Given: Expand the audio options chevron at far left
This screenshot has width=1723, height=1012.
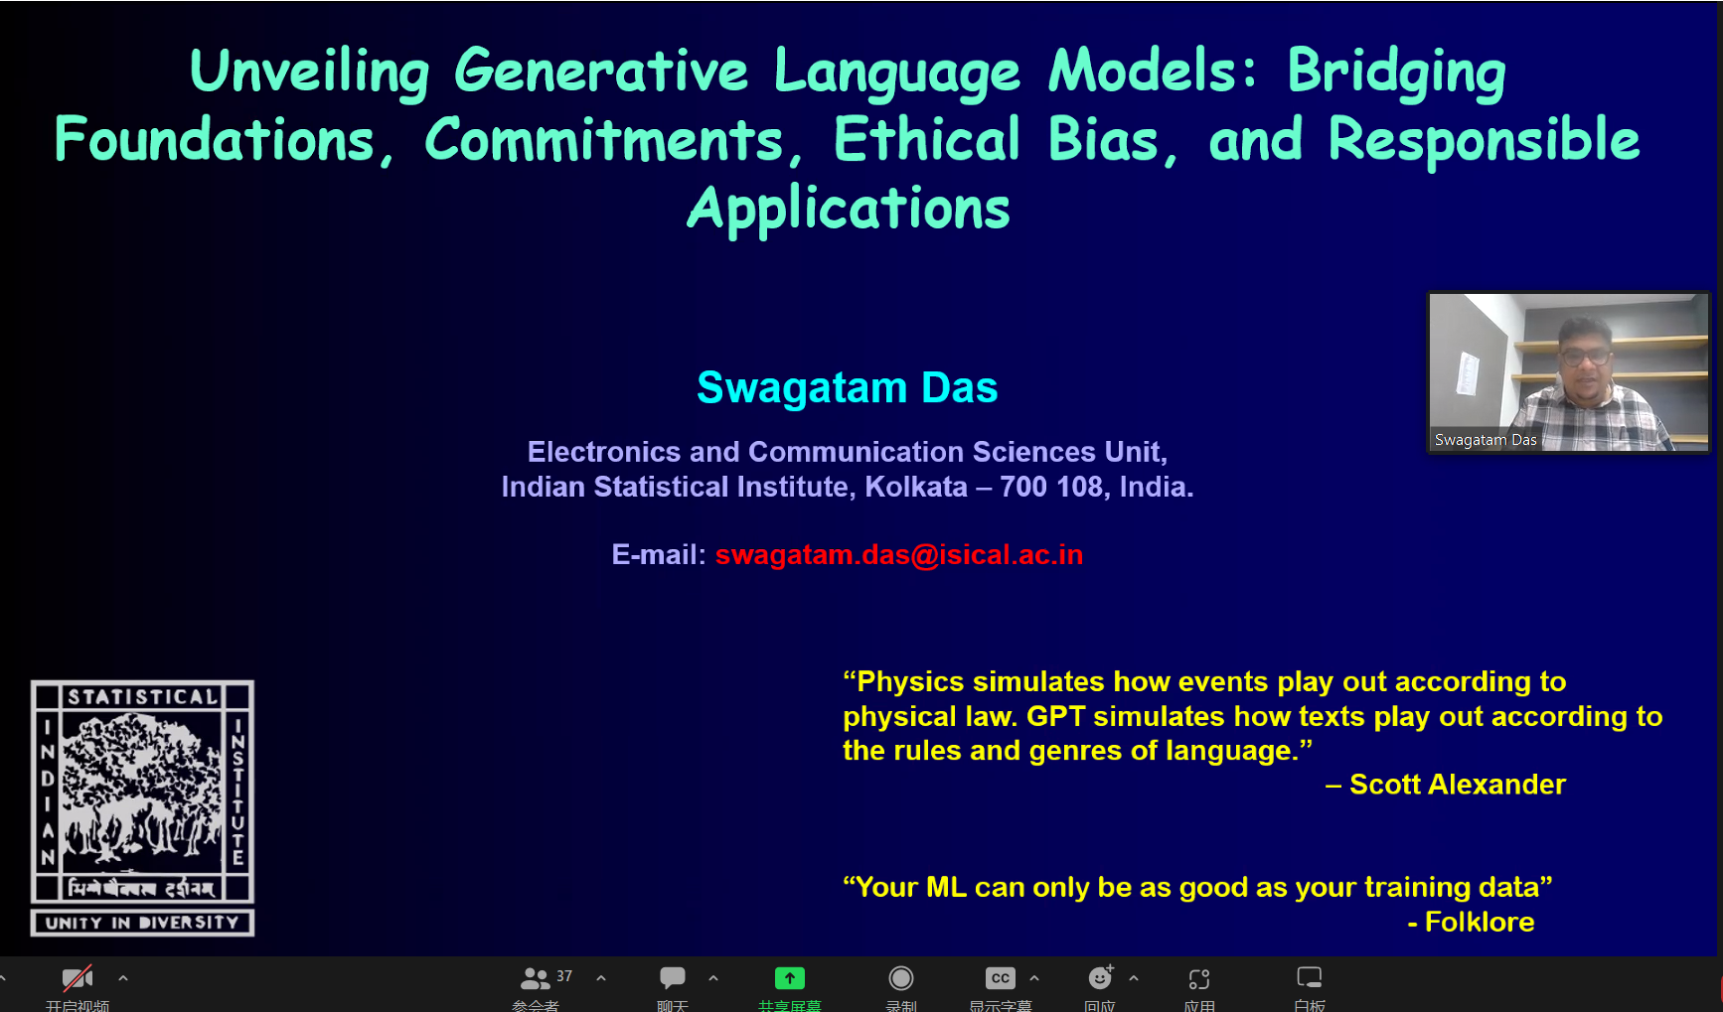Looking at the screenshot, I should (4, 978).
